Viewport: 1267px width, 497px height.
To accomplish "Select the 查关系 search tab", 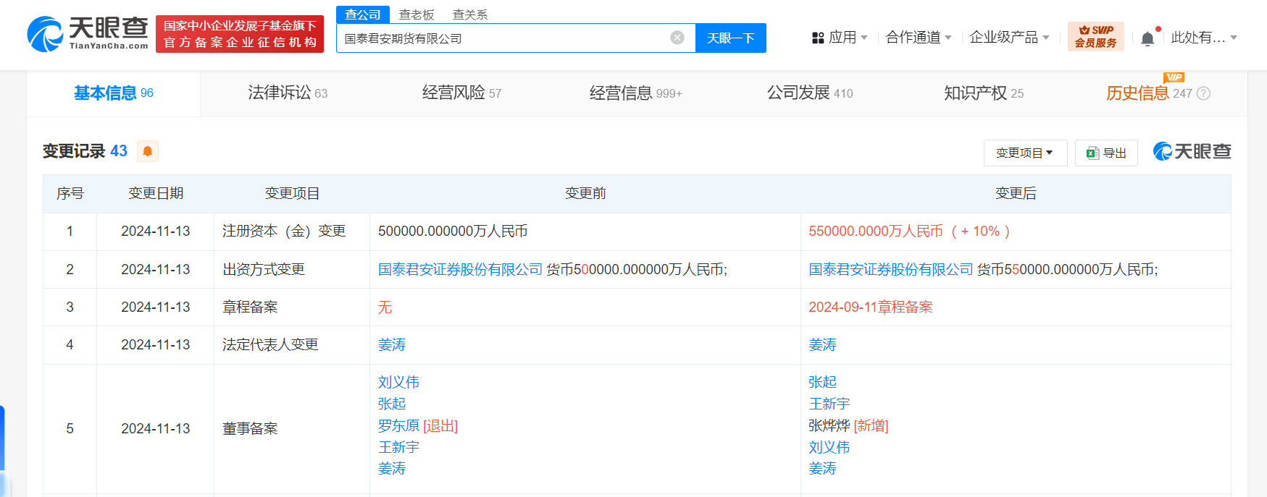I will pyautogui.click(x=470, y=14).
